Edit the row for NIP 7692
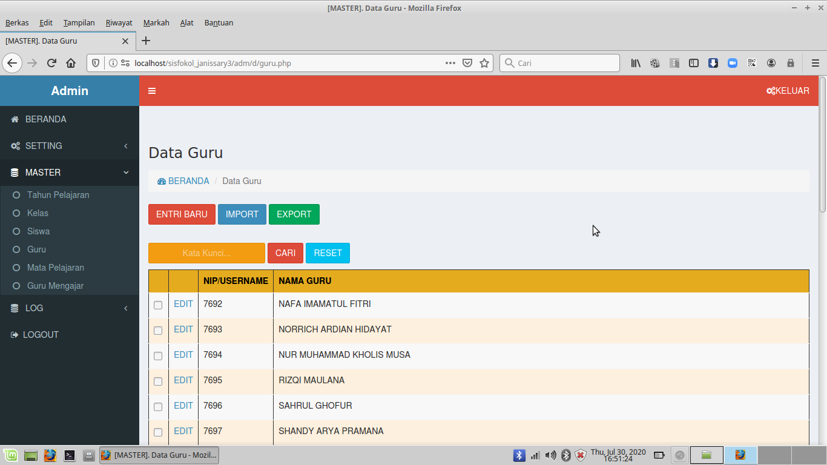Image resolution: width=827 pixels, height=465 pixels. [183, 304]
